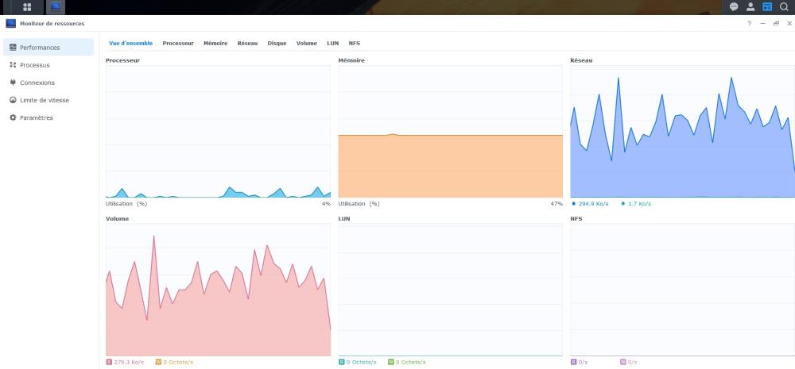Open Limite de vitesse section
The image size is (795, 369).
click(44, 100)
